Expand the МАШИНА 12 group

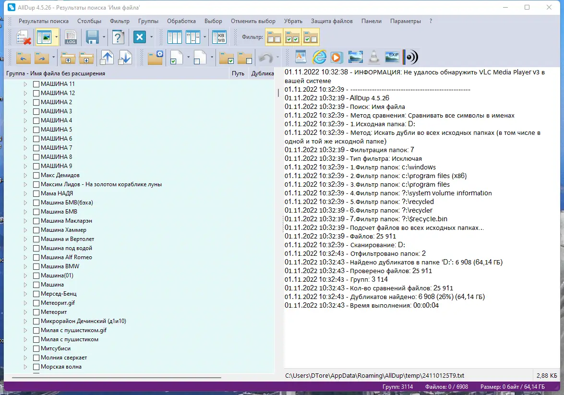[x=25, y=93]
